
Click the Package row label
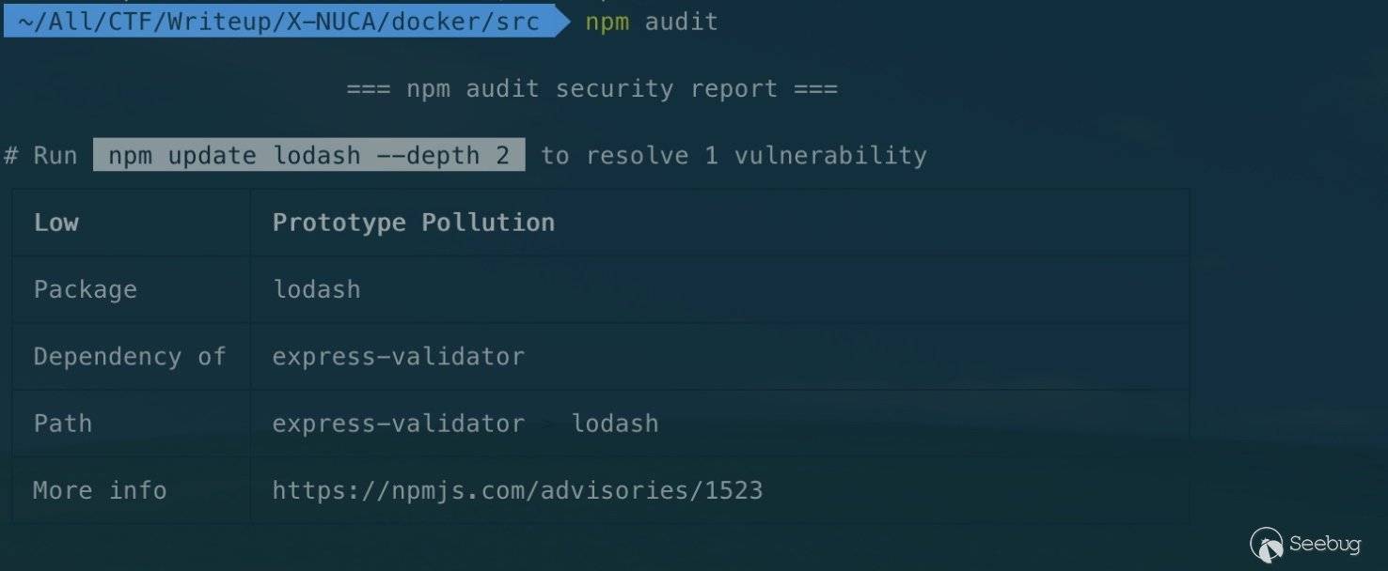coord(85,289)
